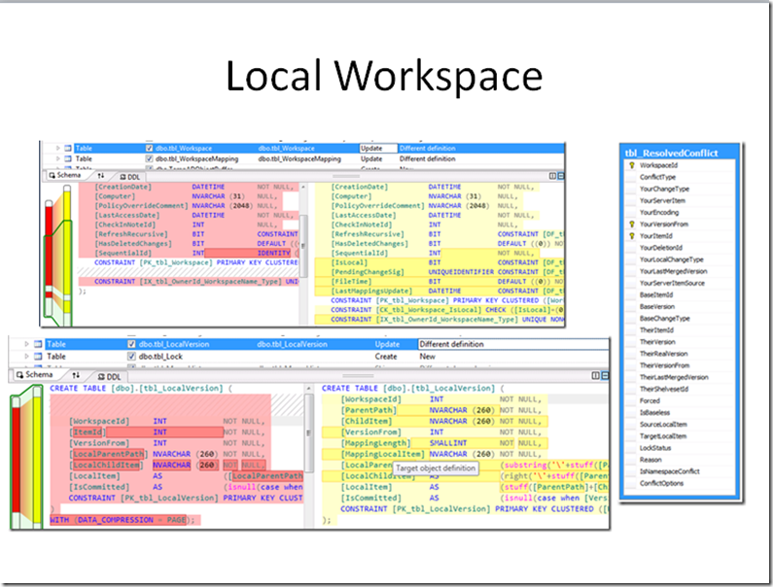The image size is (773, 587).
Task: Expand the dbo.tbl_Lock table row
Action: click(26, 356)
